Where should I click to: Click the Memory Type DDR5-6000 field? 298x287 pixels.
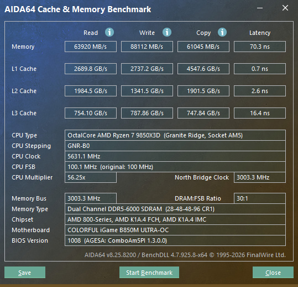pyautogui.click(x=175, y=209)
